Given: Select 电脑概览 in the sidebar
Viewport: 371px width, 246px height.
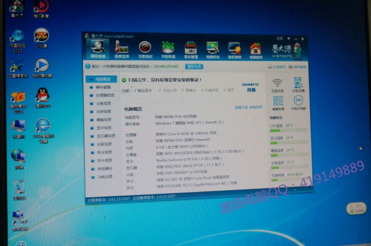Looking at the screenshot, I should 101,79.
